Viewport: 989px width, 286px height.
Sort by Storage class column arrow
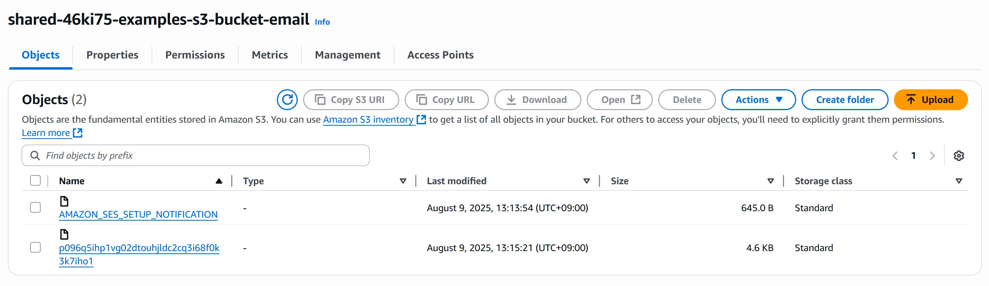(x=959, y=181)
